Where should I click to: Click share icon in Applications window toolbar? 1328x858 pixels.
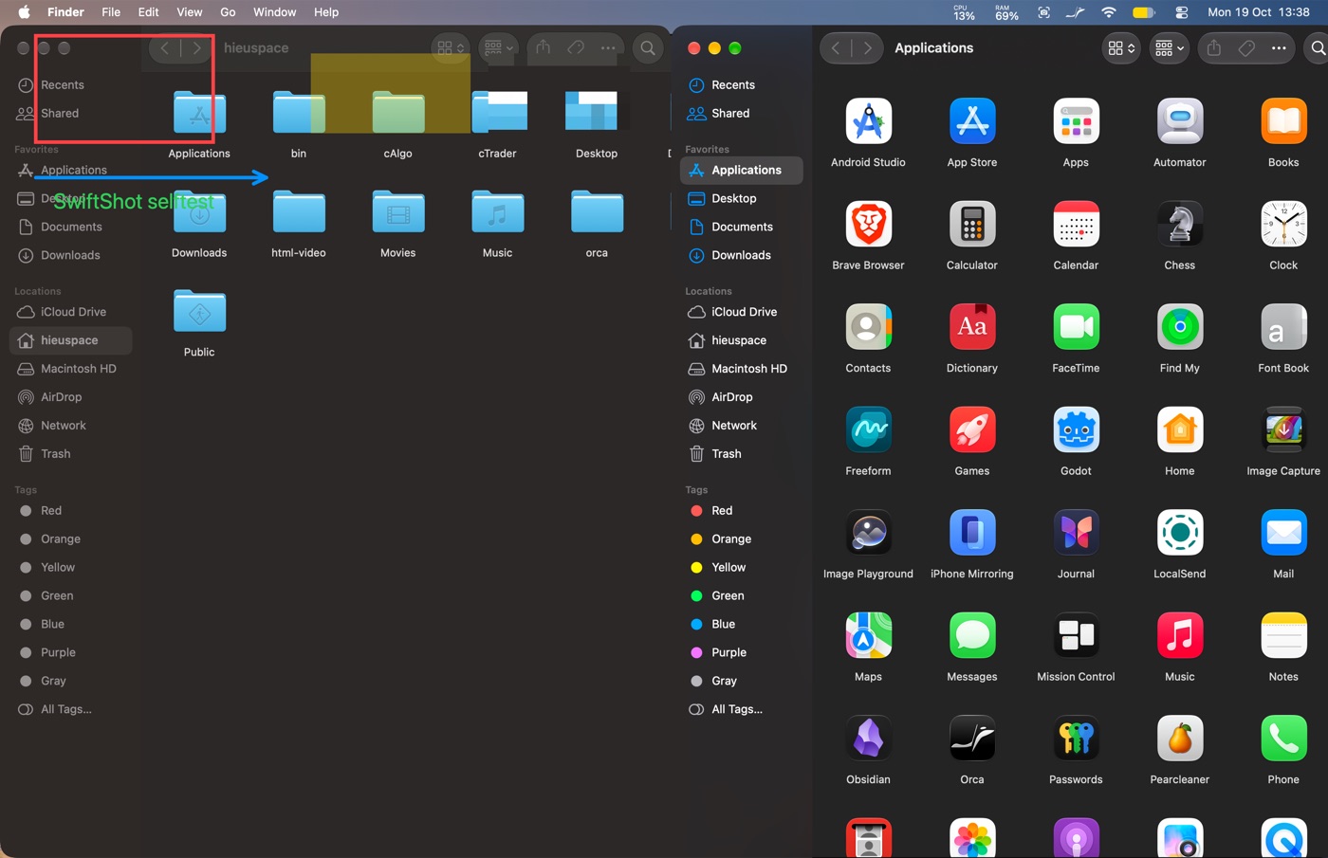[x=1213, y=47]
